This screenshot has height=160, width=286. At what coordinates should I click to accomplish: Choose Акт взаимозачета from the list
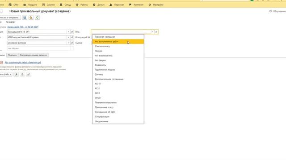pos(118,56)
